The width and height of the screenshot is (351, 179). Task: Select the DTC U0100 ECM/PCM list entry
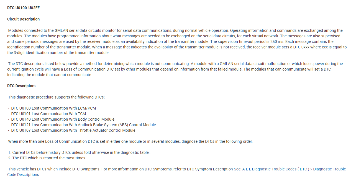click(53, 108)
